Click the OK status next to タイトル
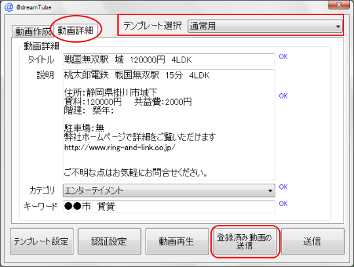The image size is (354, 267). pyautogui.click(x=283, y=56)
